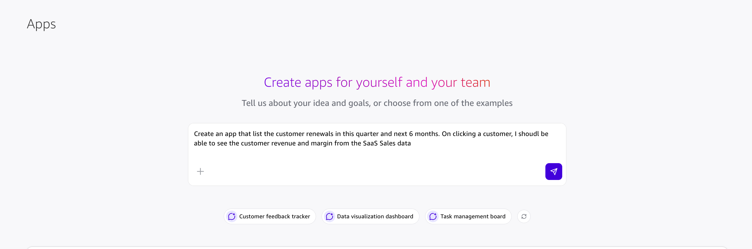Refresh the example suggestions
This screenshot has width=752, height=249.
[x=524, y=217]
